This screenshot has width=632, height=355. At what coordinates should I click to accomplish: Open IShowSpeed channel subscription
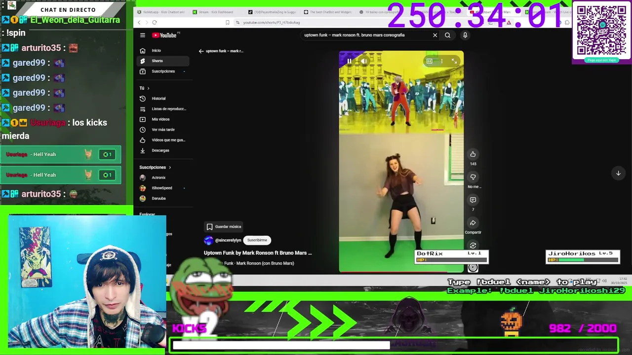[163, 188]
